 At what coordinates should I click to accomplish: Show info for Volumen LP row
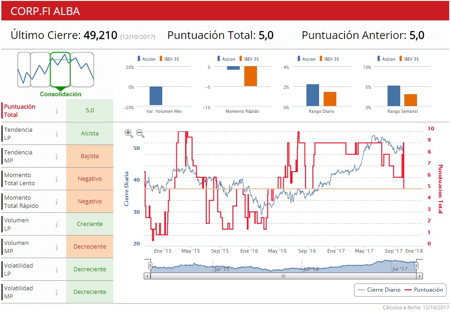point(57,224)
